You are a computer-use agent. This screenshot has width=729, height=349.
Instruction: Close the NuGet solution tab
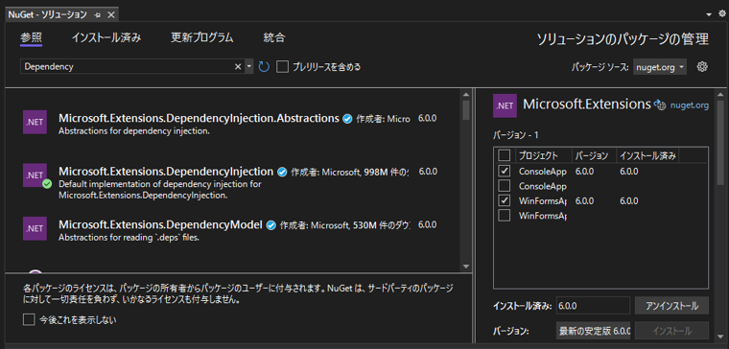(110, 15)
